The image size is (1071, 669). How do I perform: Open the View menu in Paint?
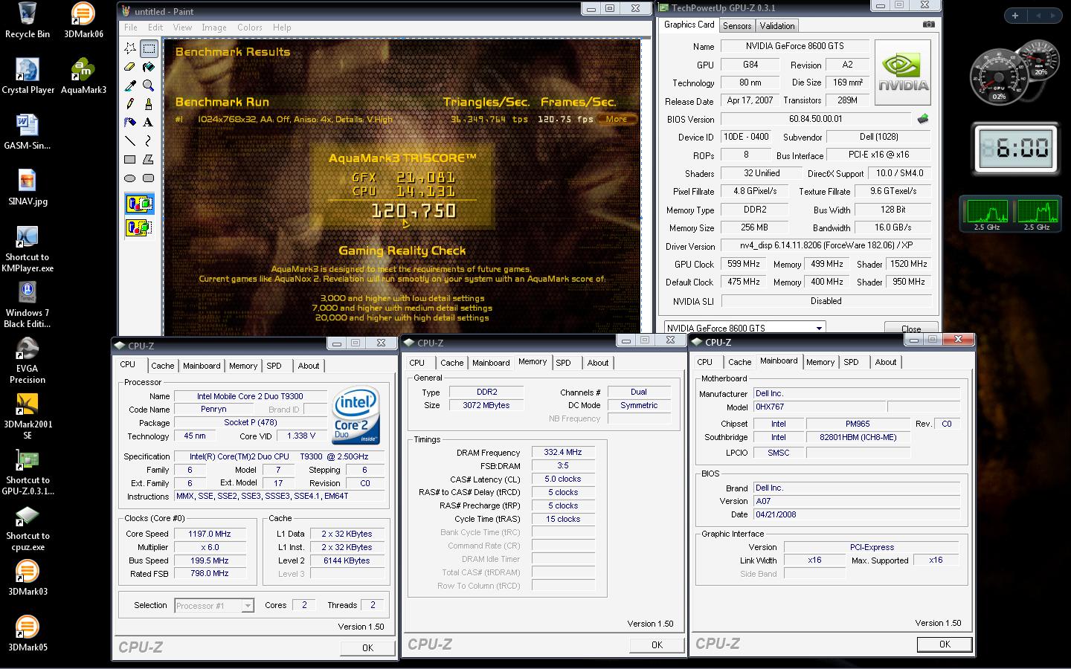coord(182,28)
